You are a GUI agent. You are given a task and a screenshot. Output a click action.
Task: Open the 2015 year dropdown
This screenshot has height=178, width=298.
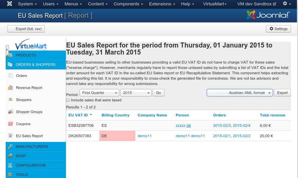point(136,93)
